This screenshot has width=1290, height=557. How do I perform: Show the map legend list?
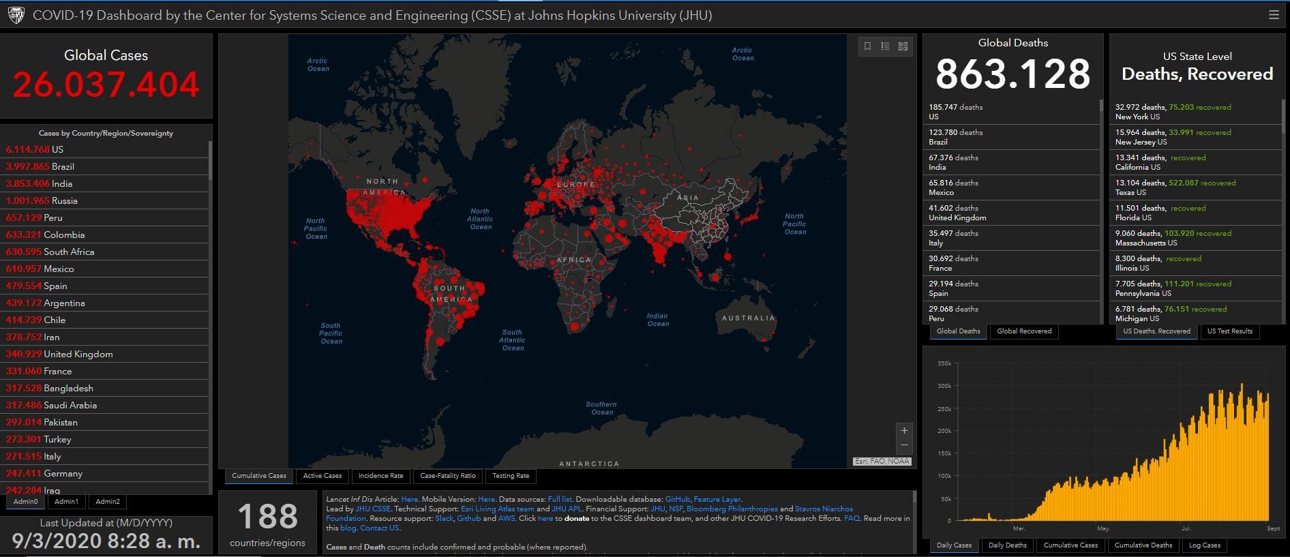coord(885,46)
